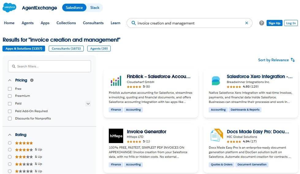The width and height of the screenshot is (300, 174).
Task: Click the Accounting tag on Finblick card
Action: click(133, 110)
